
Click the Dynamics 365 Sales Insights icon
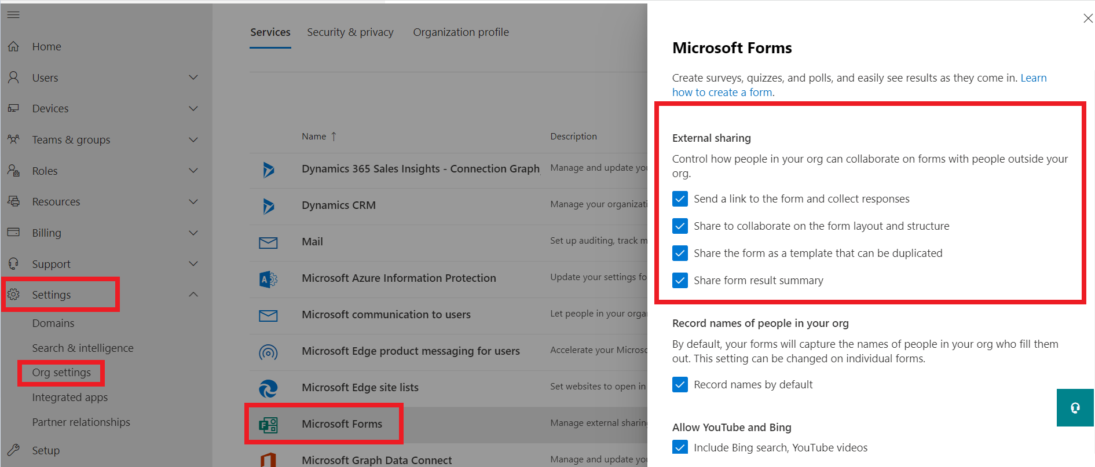(x=268, y=169)
